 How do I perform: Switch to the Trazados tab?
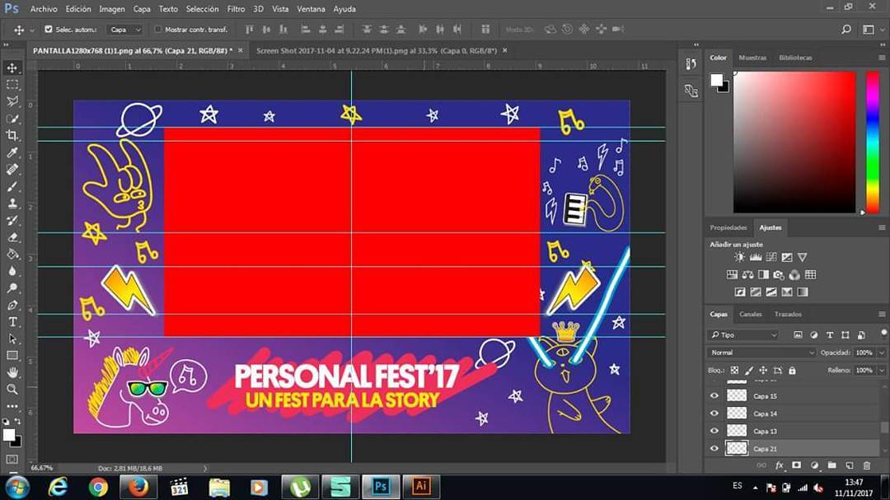tap(788, 315)
